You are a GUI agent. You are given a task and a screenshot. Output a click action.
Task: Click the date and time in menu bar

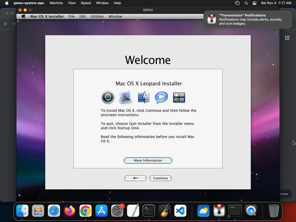point(276,3)
